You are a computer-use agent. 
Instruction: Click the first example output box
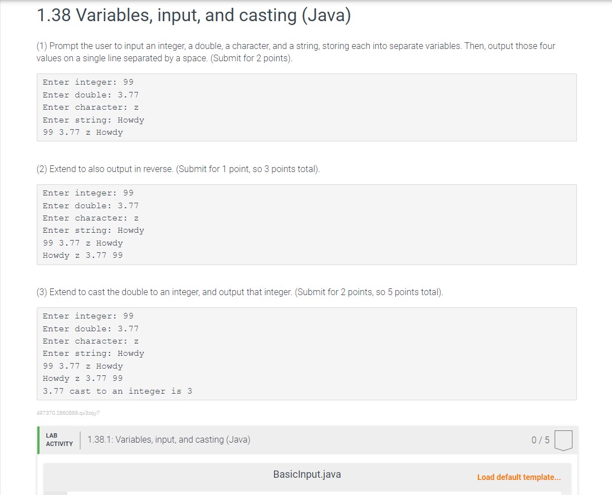tap(306, 107)
